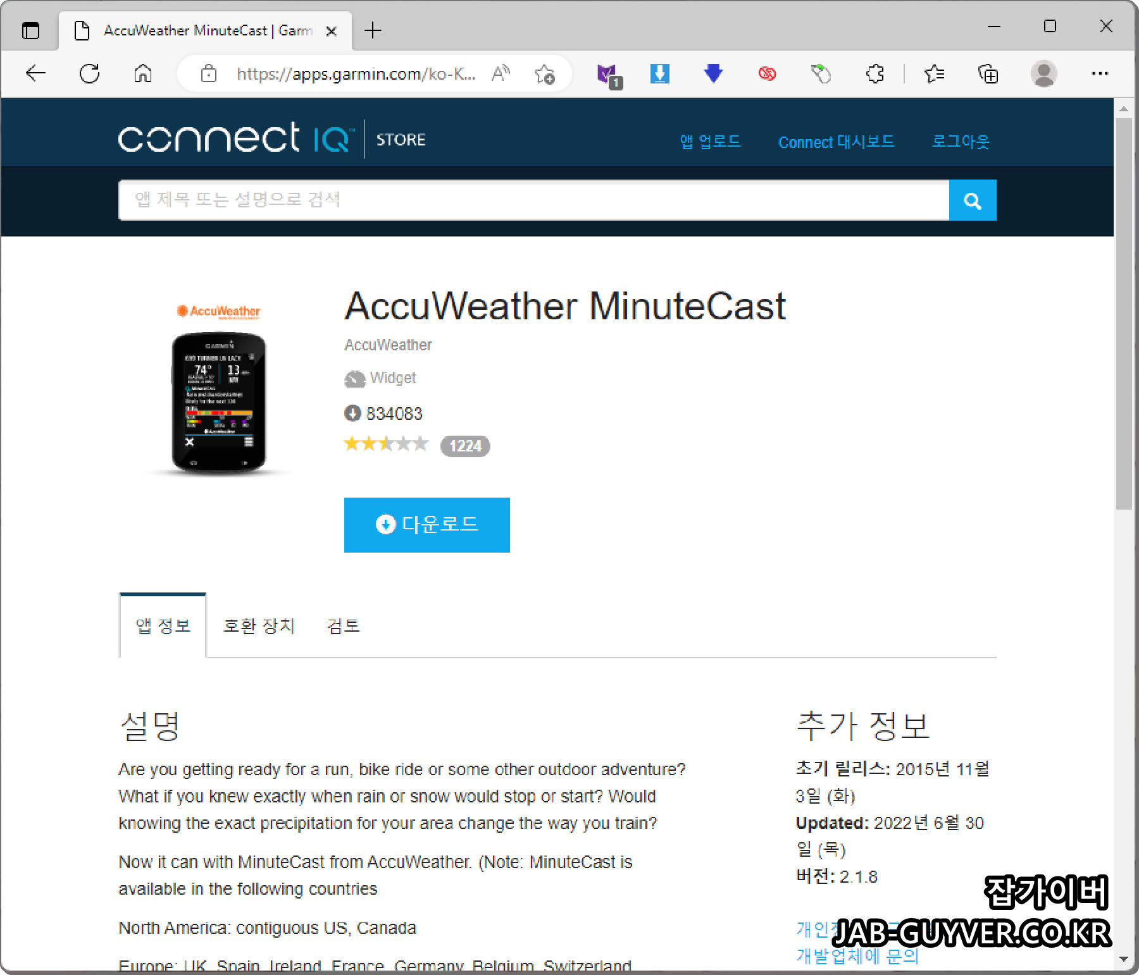The width and height of the screenshot is (1139, 975).
Task: Click the page vertical scrollbar thumb
Action: [1124, 313]
